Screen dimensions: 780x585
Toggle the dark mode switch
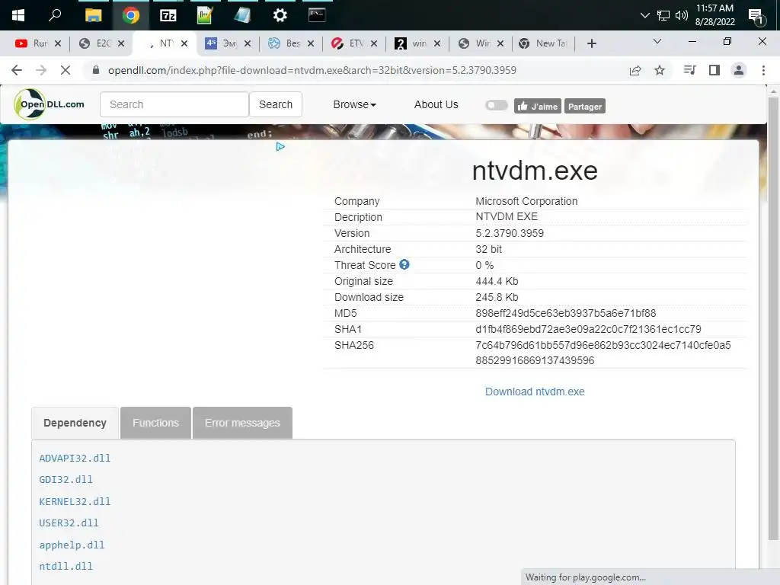496,105
